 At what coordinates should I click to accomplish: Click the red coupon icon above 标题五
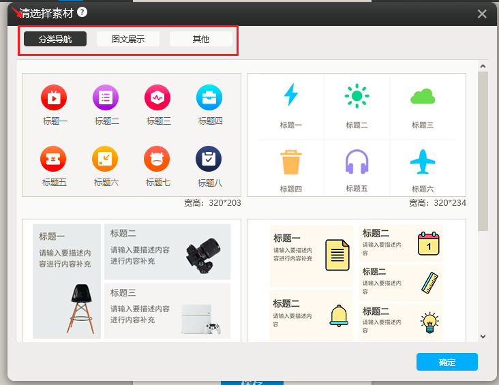54,159
